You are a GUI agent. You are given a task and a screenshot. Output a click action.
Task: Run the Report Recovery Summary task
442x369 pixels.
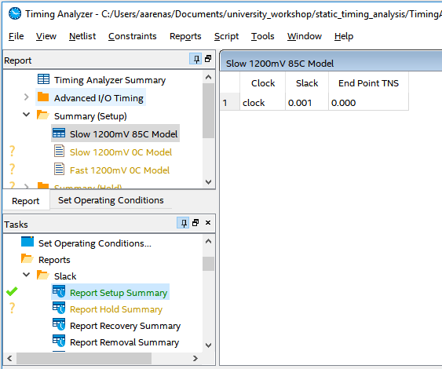click(125, 326)
